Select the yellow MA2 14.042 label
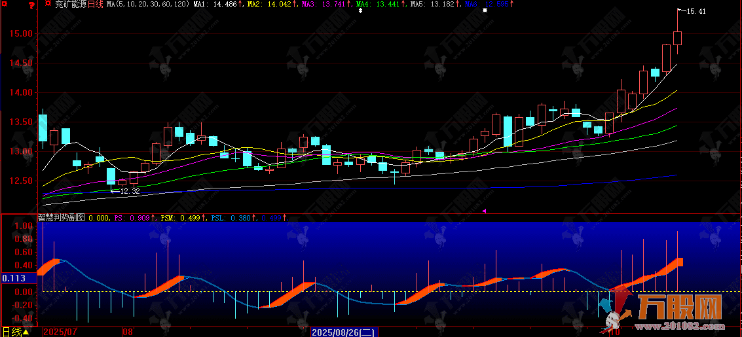The image size is (742, 337). (272, 5)
